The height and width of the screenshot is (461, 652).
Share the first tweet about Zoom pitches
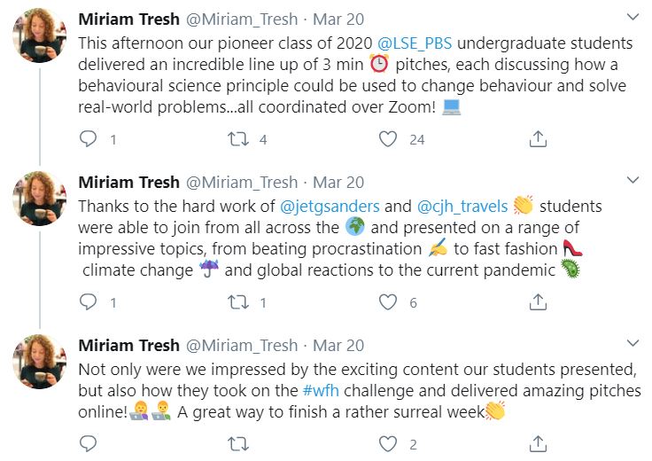(537, 139)
